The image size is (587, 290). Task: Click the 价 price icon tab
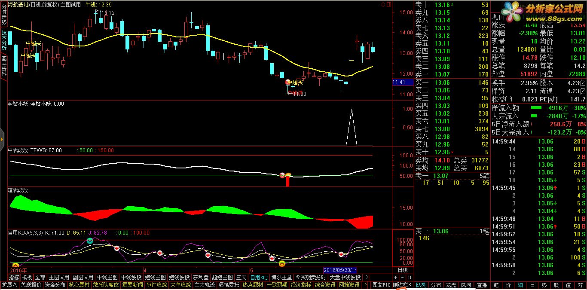pos(508,285)
